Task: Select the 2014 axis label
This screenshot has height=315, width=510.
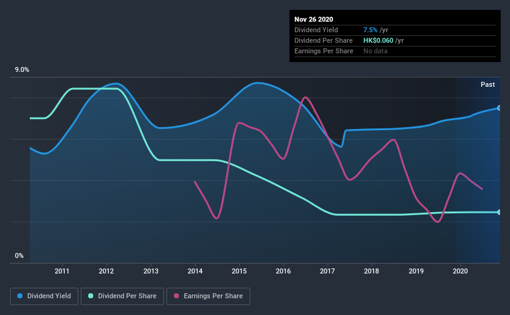Action: tap(195, 271)
